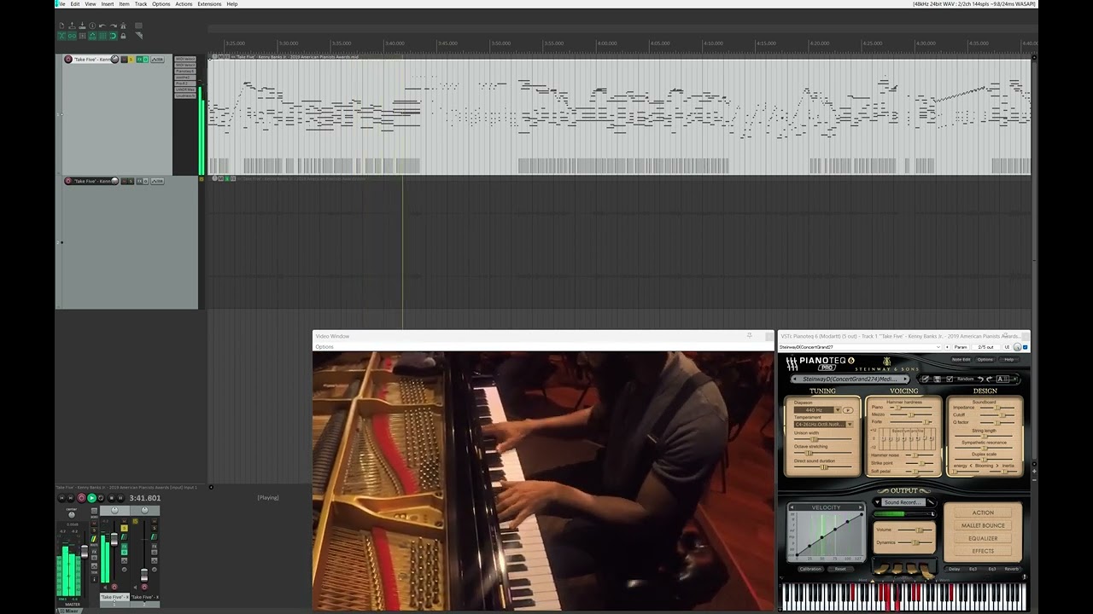Click the Save Project toolbar icon
The width and height of the screenshot is (1093, 614).
pos(82,26)
